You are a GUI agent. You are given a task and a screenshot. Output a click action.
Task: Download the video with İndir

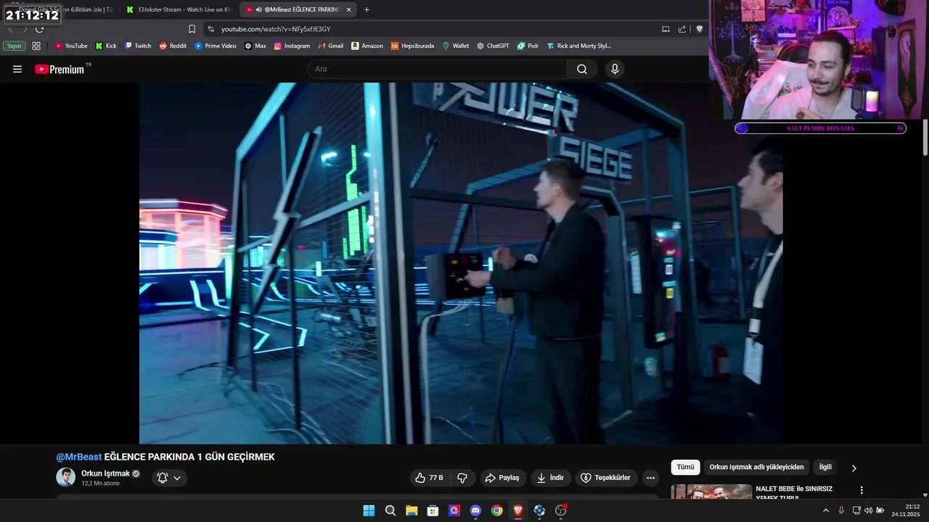pyautogui.click(x=550, y=478)
